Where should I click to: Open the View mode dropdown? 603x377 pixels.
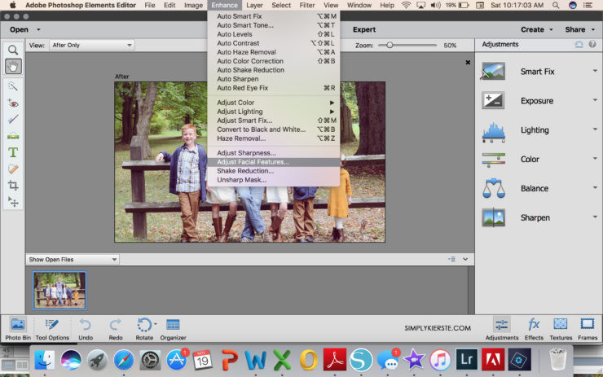coord(91,45)
